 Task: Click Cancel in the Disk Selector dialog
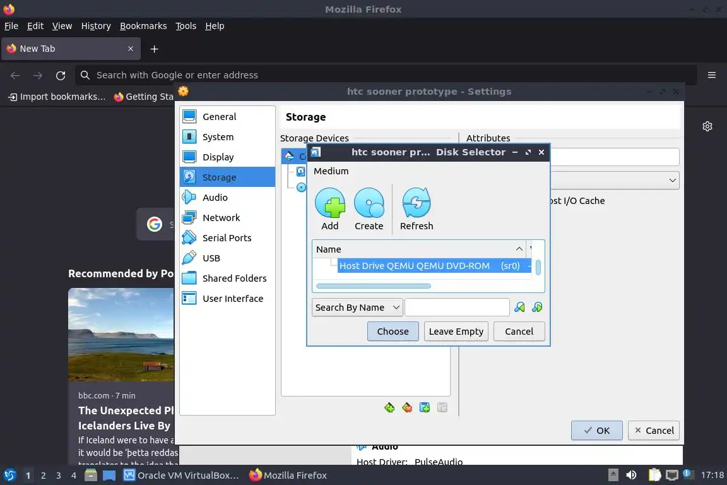coord(519,332)
